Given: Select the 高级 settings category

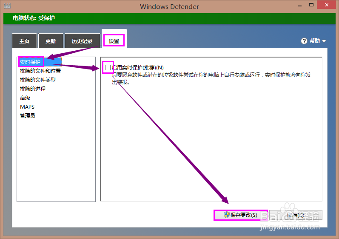Looking at the screenshot, I should point(25,98).
